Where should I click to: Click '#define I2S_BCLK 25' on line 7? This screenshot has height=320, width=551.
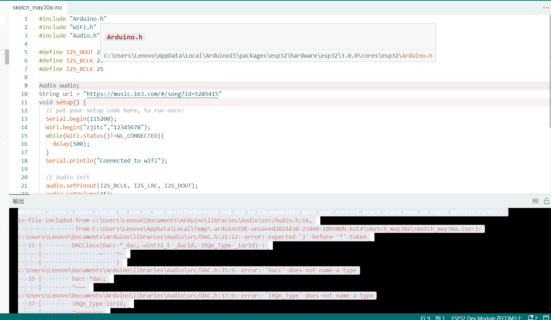click(71, 69)
